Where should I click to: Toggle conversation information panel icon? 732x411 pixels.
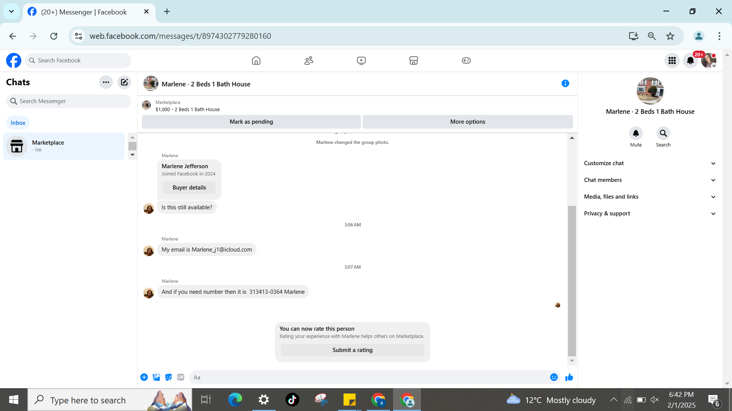[565, 83]
